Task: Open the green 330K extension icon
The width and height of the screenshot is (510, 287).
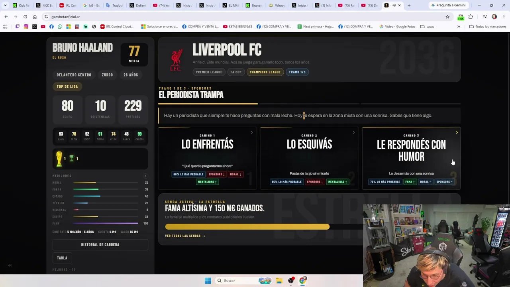Action: point(461,17)
